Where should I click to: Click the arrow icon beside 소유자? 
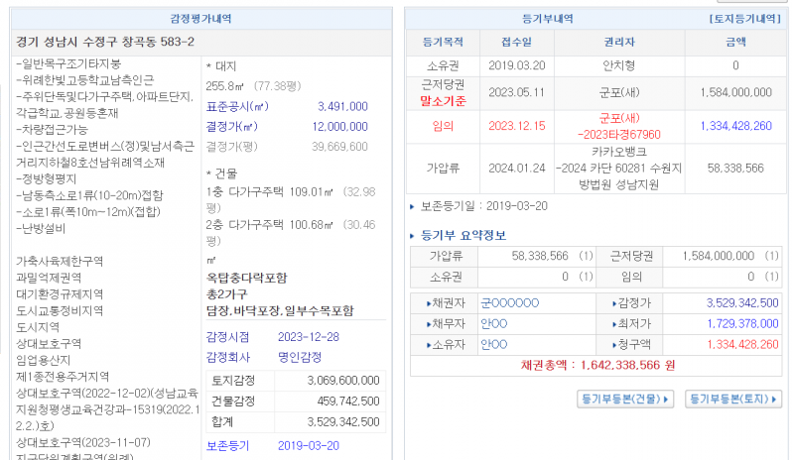(428, 344)
